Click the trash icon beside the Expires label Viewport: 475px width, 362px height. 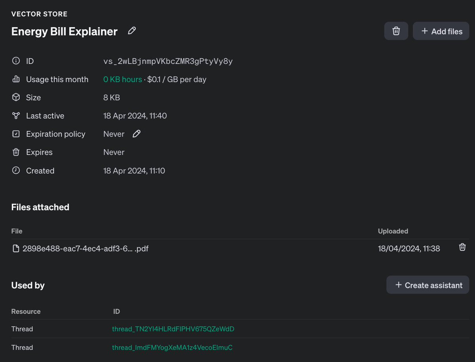click(16, 152)
